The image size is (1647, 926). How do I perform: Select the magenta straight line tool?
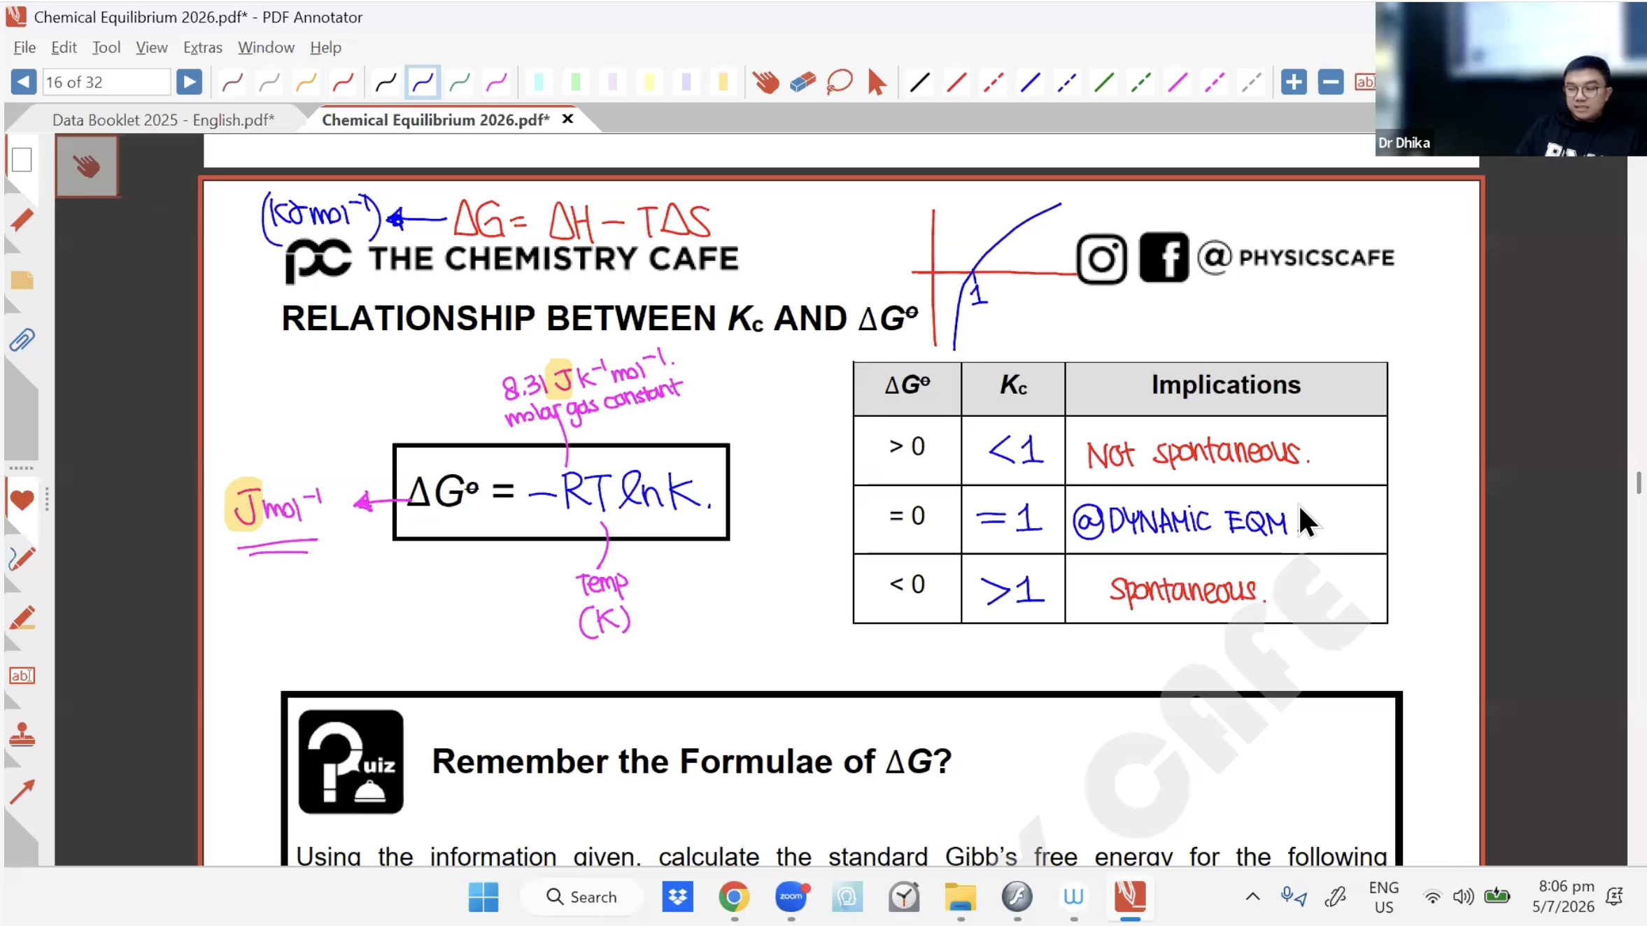point(1178,83)
